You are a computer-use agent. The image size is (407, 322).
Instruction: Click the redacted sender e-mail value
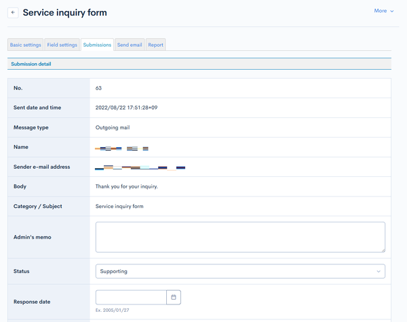point(140,167)
